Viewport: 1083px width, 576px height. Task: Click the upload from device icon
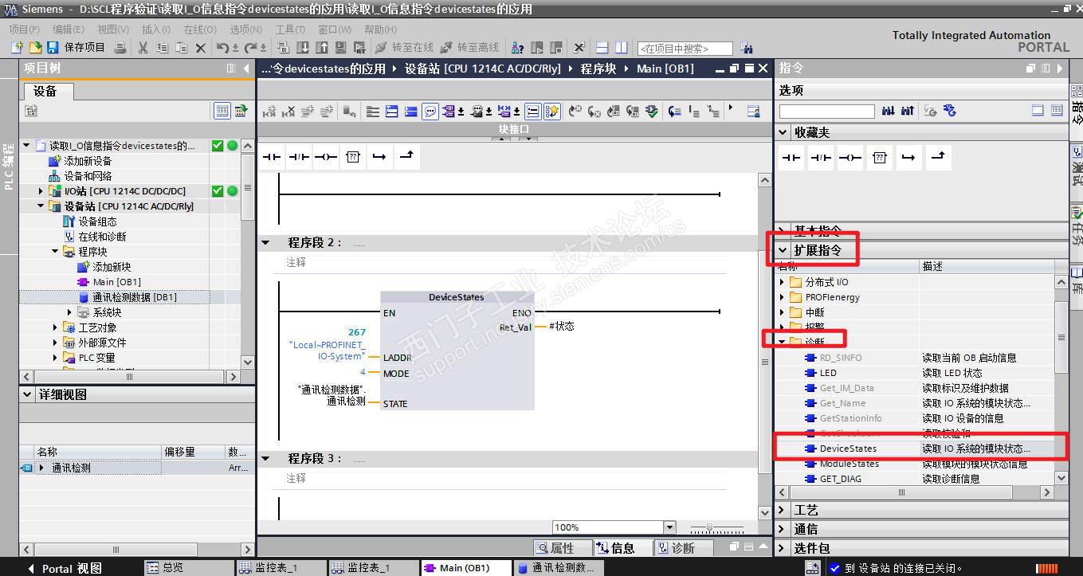click(322, 48)
